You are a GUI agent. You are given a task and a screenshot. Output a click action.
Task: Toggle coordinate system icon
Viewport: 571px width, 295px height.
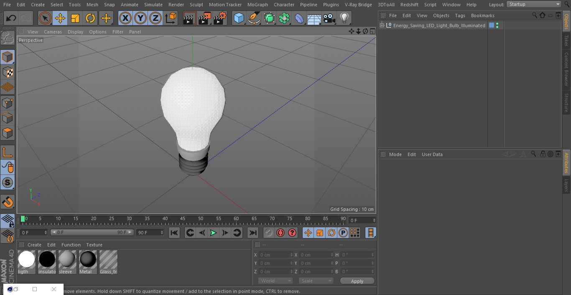point(171,18)
